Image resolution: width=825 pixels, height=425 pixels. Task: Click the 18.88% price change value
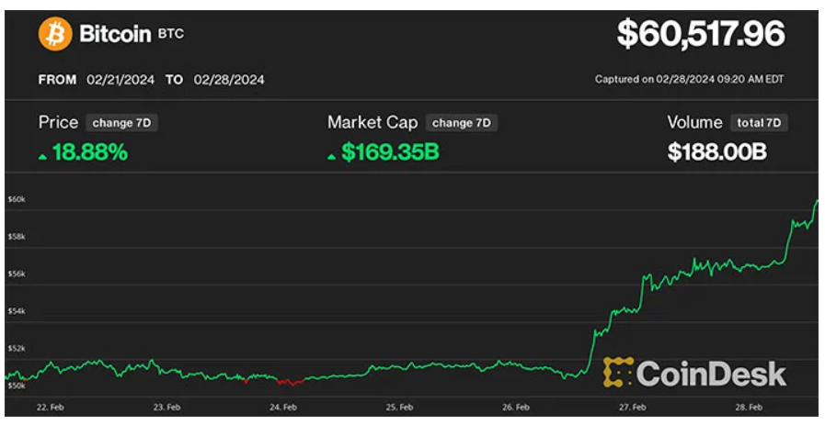coord(90,152)
